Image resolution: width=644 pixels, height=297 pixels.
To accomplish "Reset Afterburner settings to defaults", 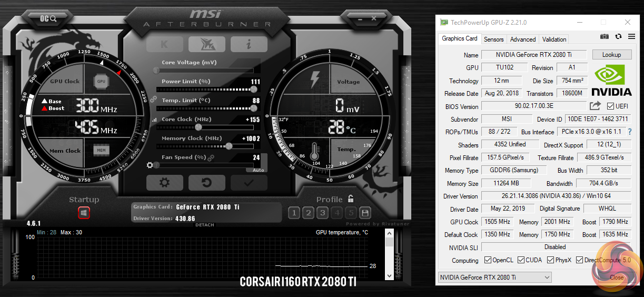I will (x=206, y=183).
